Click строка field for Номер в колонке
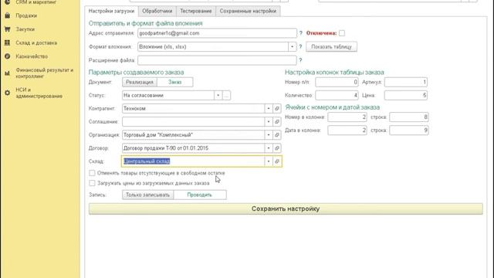The image size is (494, 278). [409, 117]
